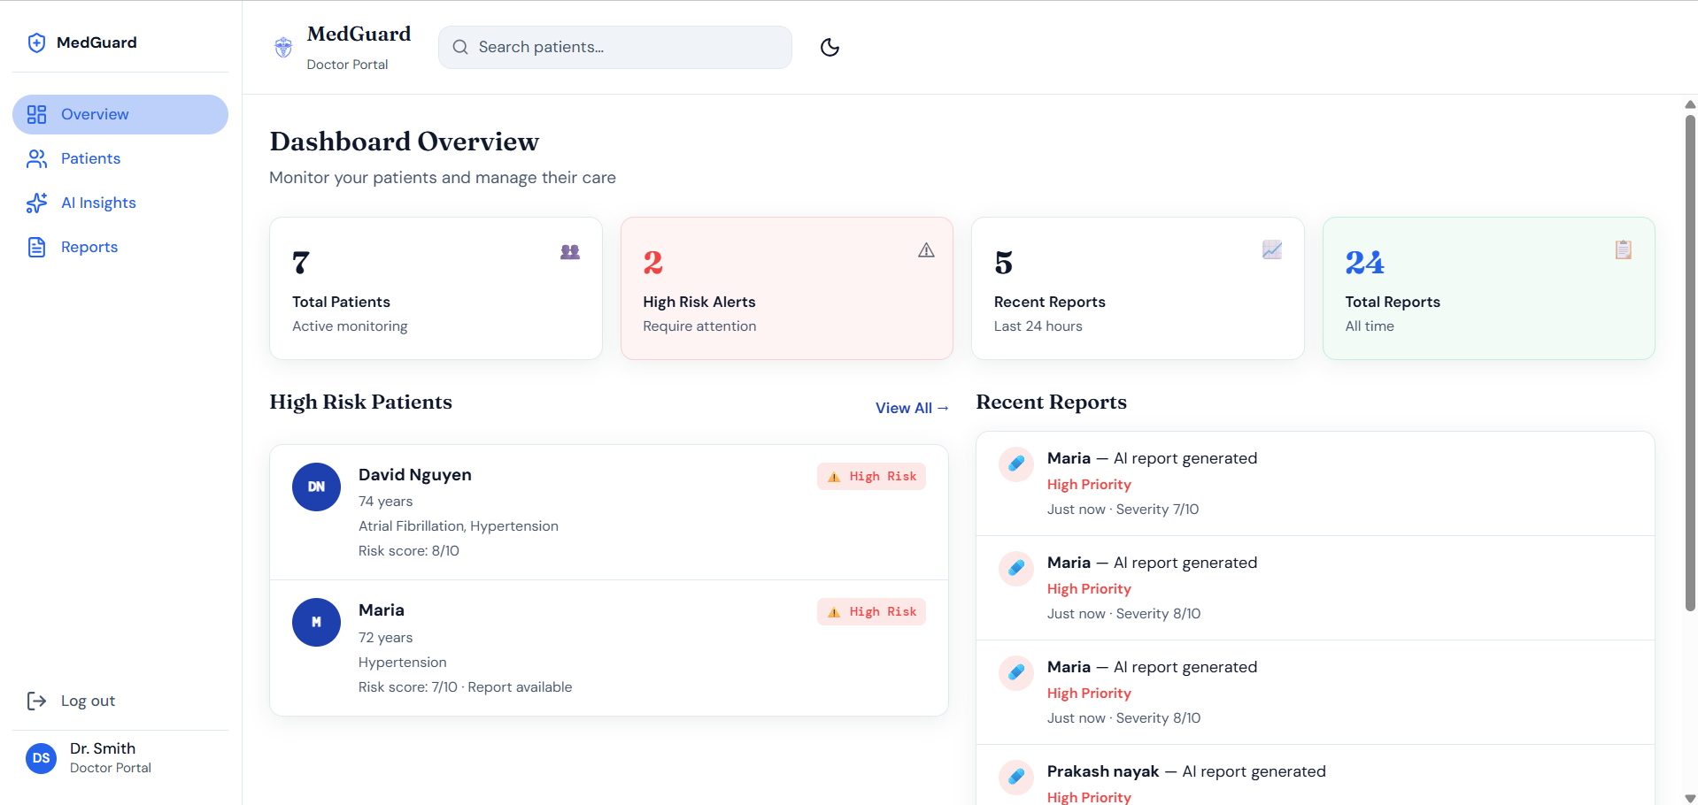Open the Total Patients stat card

coord(436,288)
